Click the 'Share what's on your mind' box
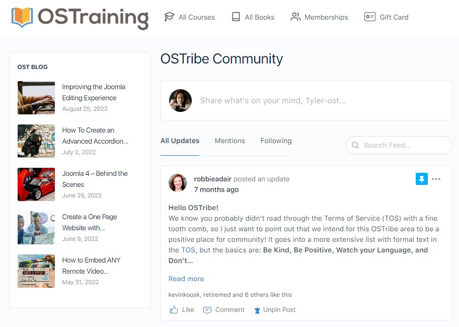Viewport: 459px width, 327px height. click(x=306, y=100)
